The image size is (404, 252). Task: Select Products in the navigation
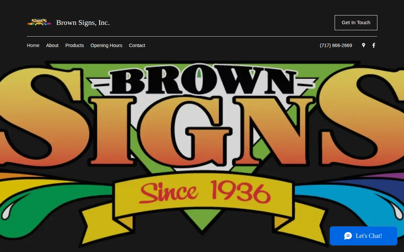pyautogui.click(x=74, y=45)
